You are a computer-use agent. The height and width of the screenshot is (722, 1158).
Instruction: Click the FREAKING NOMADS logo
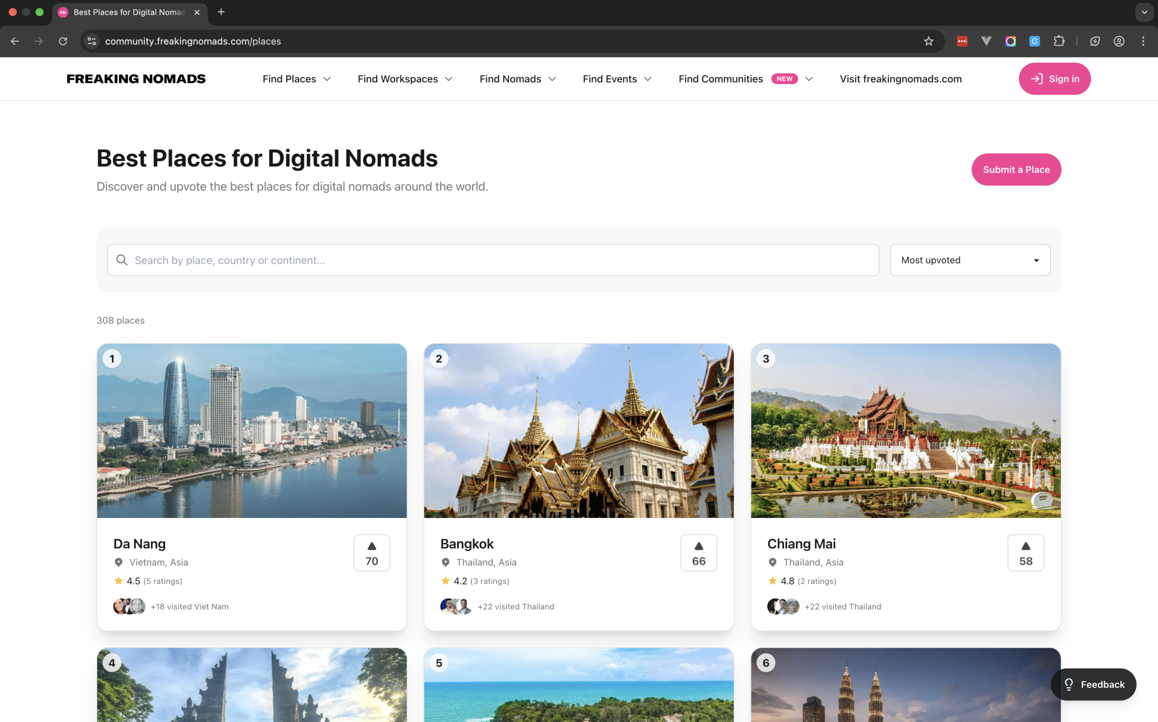click(x=136, y=79)
